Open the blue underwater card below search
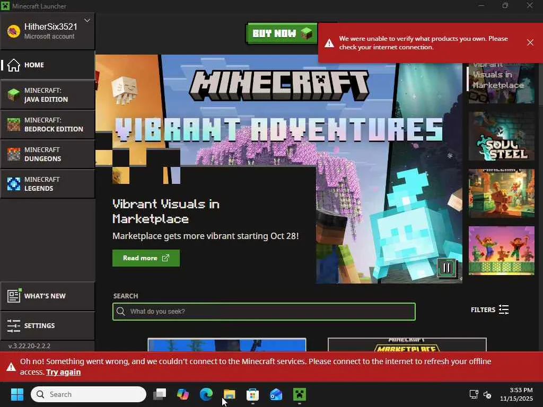This screenshot has height=407, width=543. [x=227, y=344]
